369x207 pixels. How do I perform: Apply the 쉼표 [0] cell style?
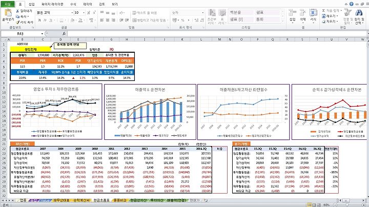240,19
